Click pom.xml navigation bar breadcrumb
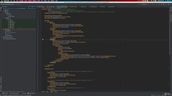Screen dimensions: 172x96 (18, 4)
